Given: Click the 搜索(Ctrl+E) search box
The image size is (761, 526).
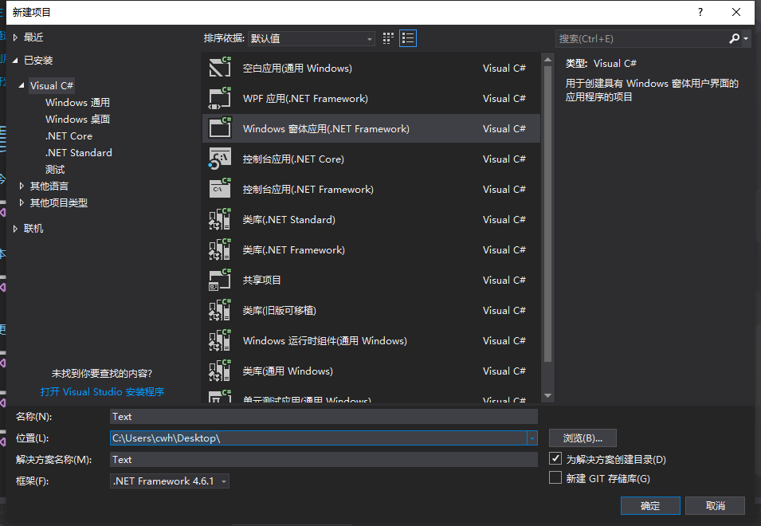Looking at the screenshot, I should tap(641, 39).
